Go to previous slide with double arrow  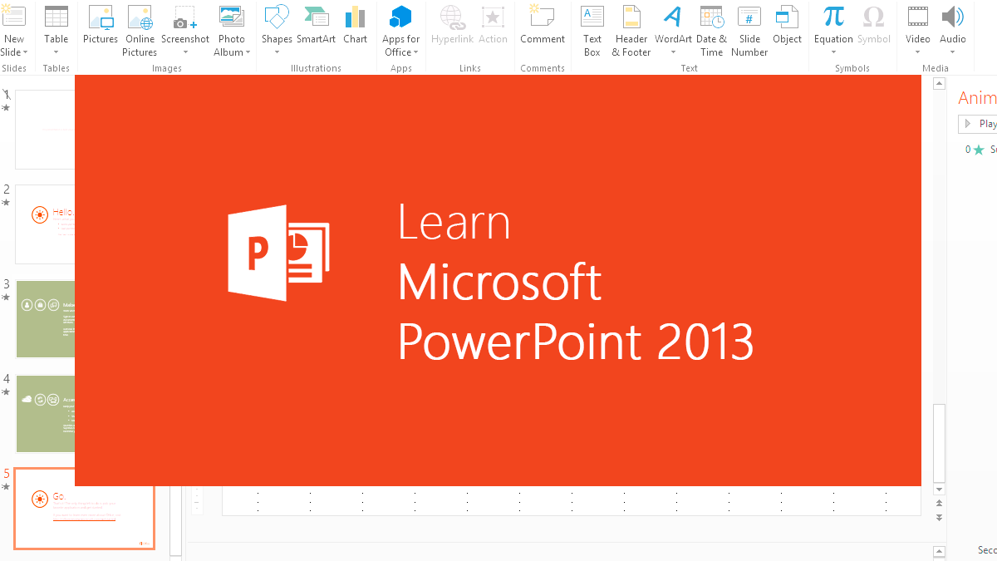939,504
